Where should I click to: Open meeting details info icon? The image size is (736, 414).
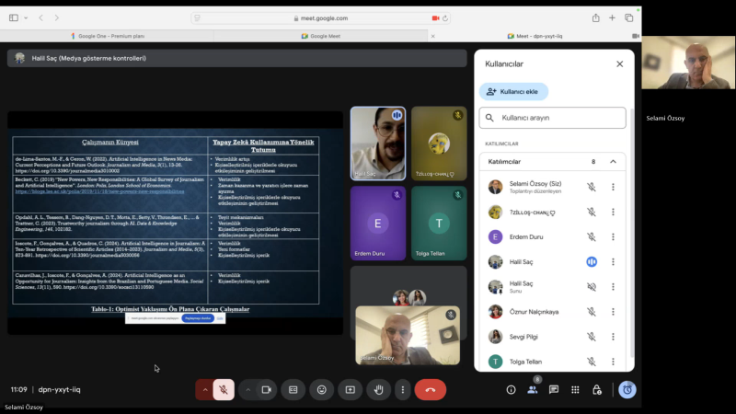coord(511,389)
